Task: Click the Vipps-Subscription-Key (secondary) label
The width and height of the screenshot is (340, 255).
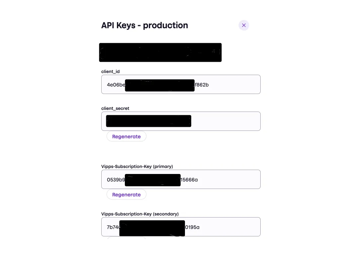Action: click(x=140, y=214)
